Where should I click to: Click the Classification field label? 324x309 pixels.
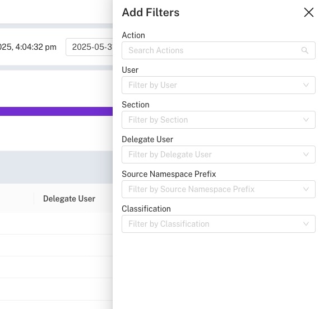[146, 209]
